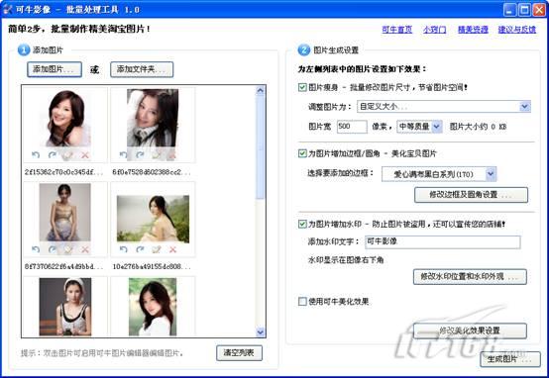The height and width of the screenshot is (378, 549).
Task: Toggle 为图片增加边框/圆角 checkbox
Action: click(302, 153)
